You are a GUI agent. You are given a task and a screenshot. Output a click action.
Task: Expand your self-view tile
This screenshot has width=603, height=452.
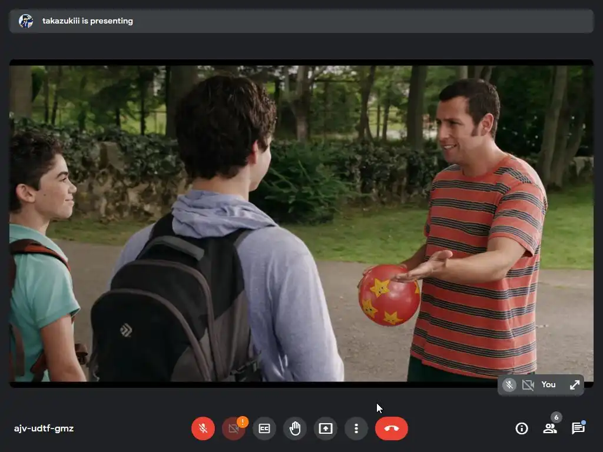tap(575, 385)
